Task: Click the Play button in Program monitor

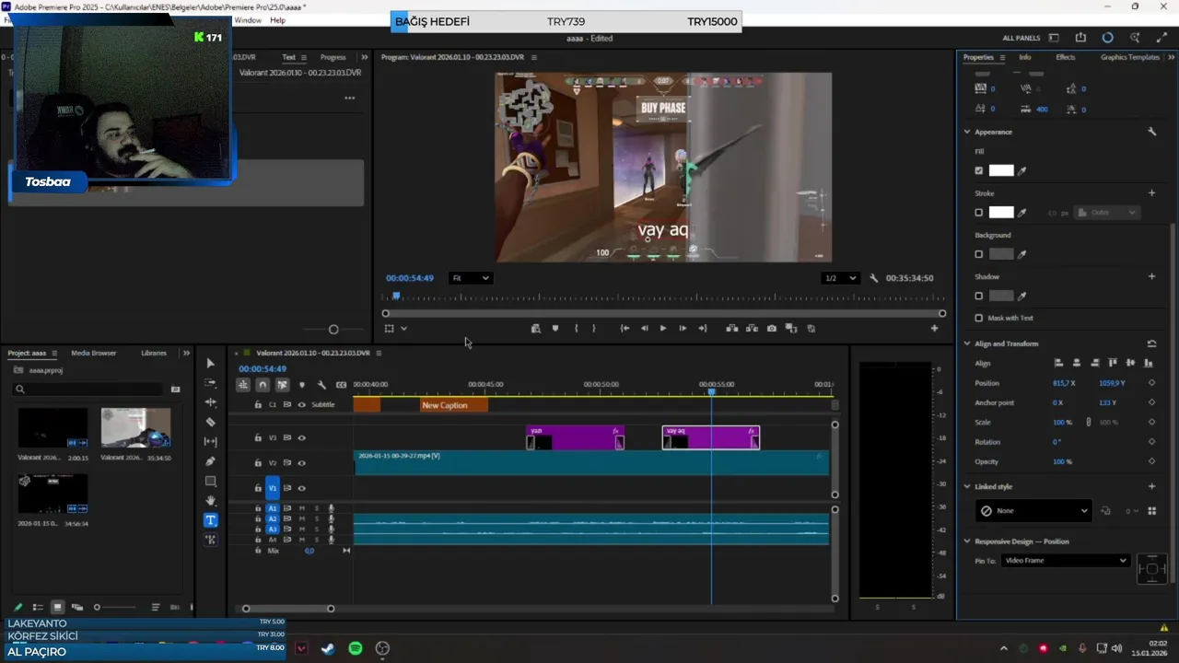Action: (662, 329)
